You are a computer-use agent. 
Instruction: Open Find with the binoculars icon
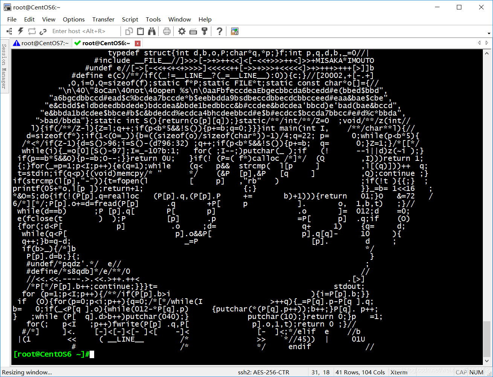152,31
